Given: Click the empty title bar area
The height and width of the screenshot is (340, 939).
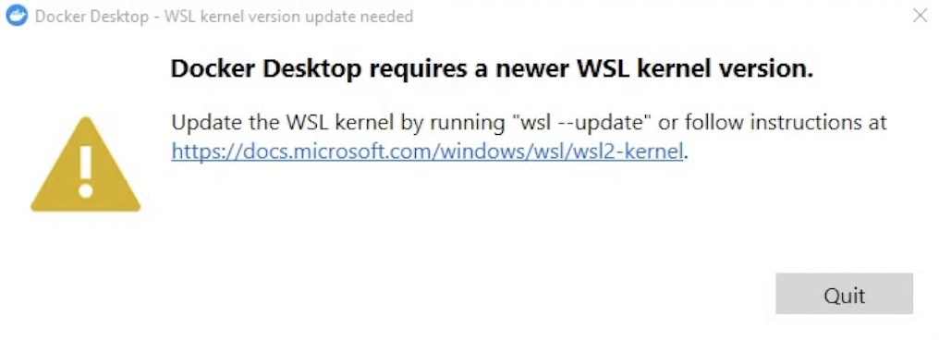Looking at the screenshot, I should 659,16.
